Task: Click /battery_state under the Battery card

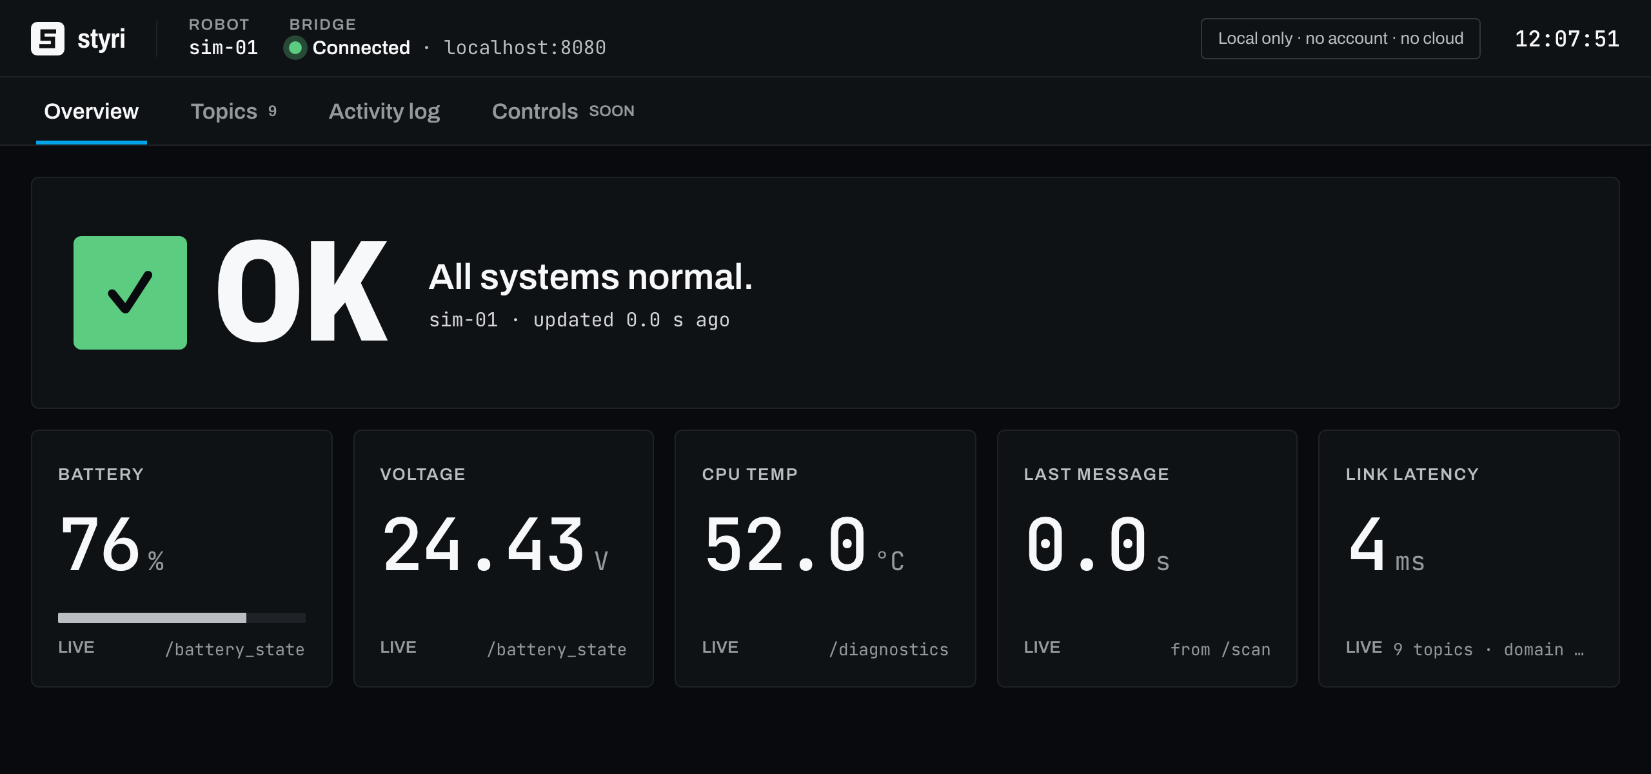Action: (x=235, y=650)
